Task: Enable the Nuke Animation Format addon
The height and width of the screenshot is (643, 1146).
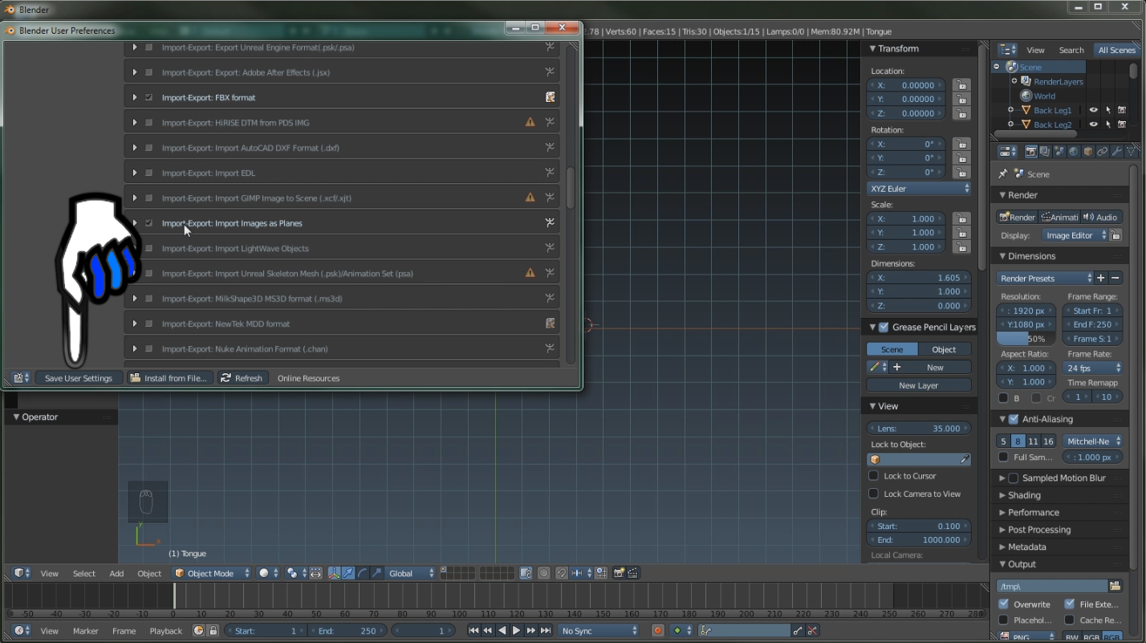Action: click(148, 349)
